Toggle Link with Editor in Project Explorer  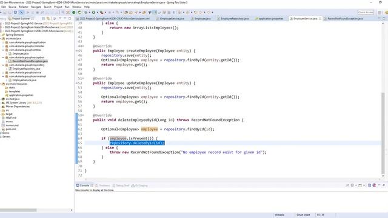coord(48,19)
